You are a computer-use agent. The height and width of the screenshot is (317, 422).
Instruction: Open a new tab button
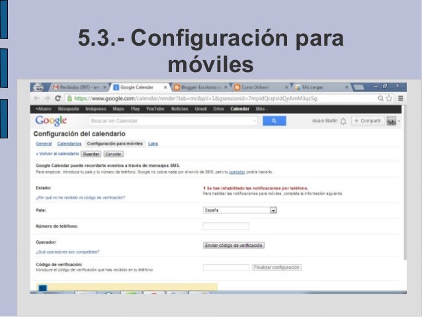(x=359, y=87)
